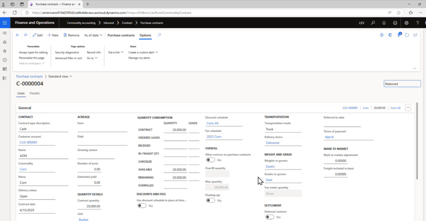Screen dimensions: 426x221
Task: Toggle the Floating qty switch
Action: tap(211, 200)
